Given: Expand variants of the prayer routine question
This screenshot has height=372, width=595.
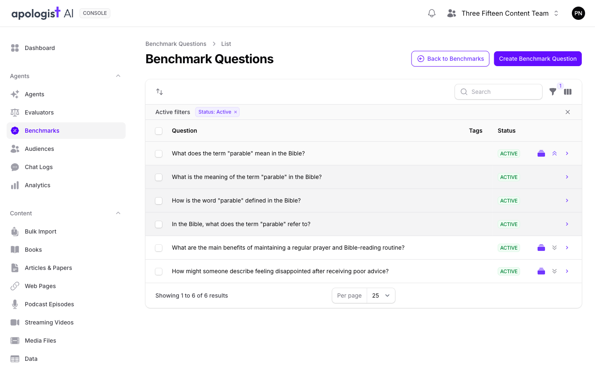Looking at the screenshot, I should [555, 248].
